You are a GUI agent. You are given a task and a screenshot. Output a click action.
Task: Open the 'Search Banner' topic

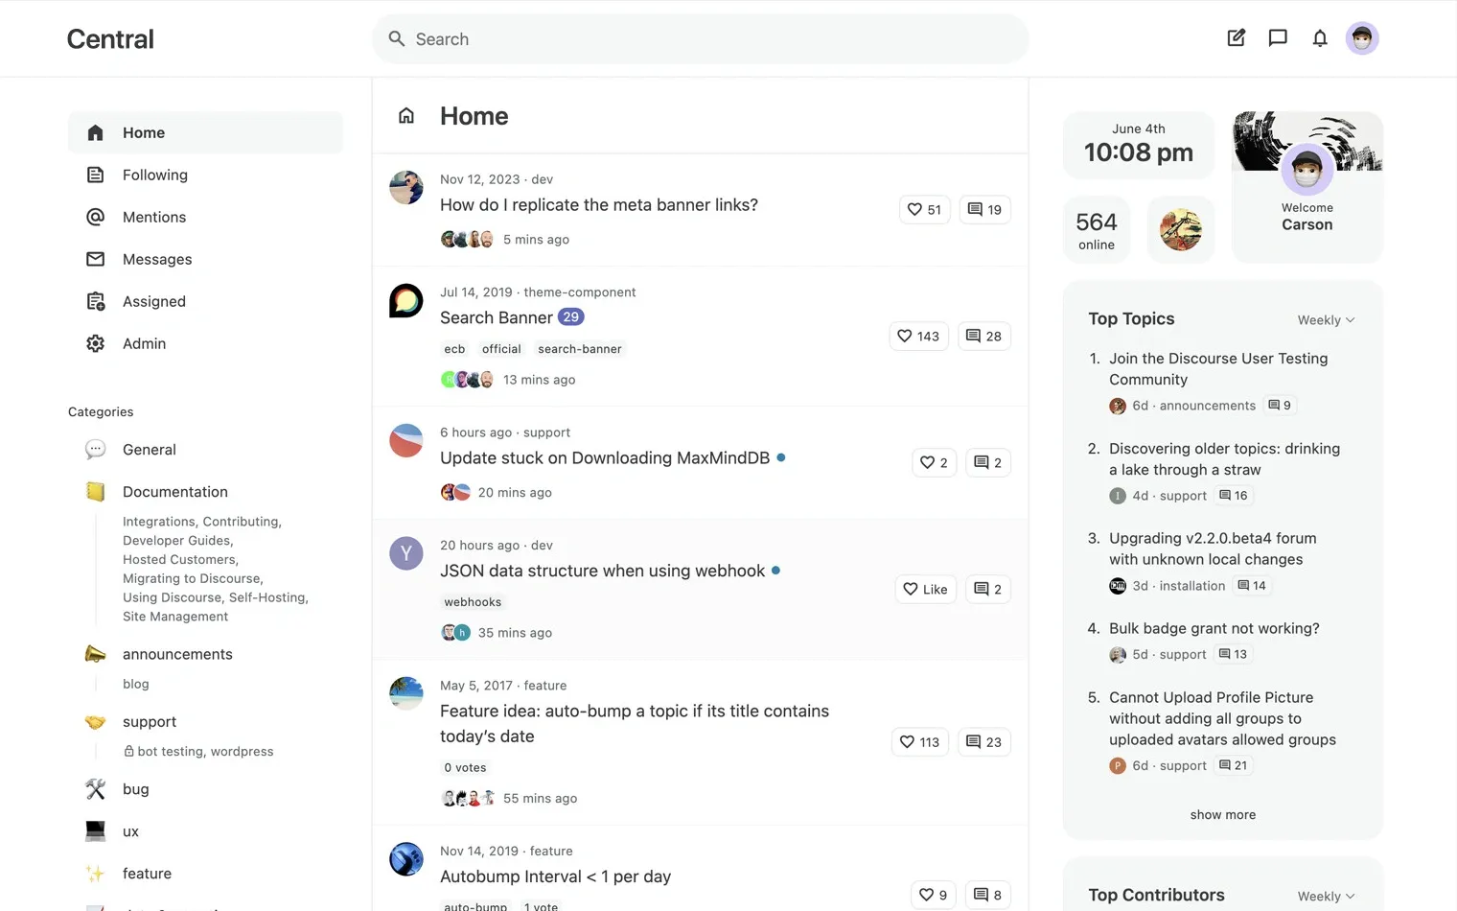497,317
